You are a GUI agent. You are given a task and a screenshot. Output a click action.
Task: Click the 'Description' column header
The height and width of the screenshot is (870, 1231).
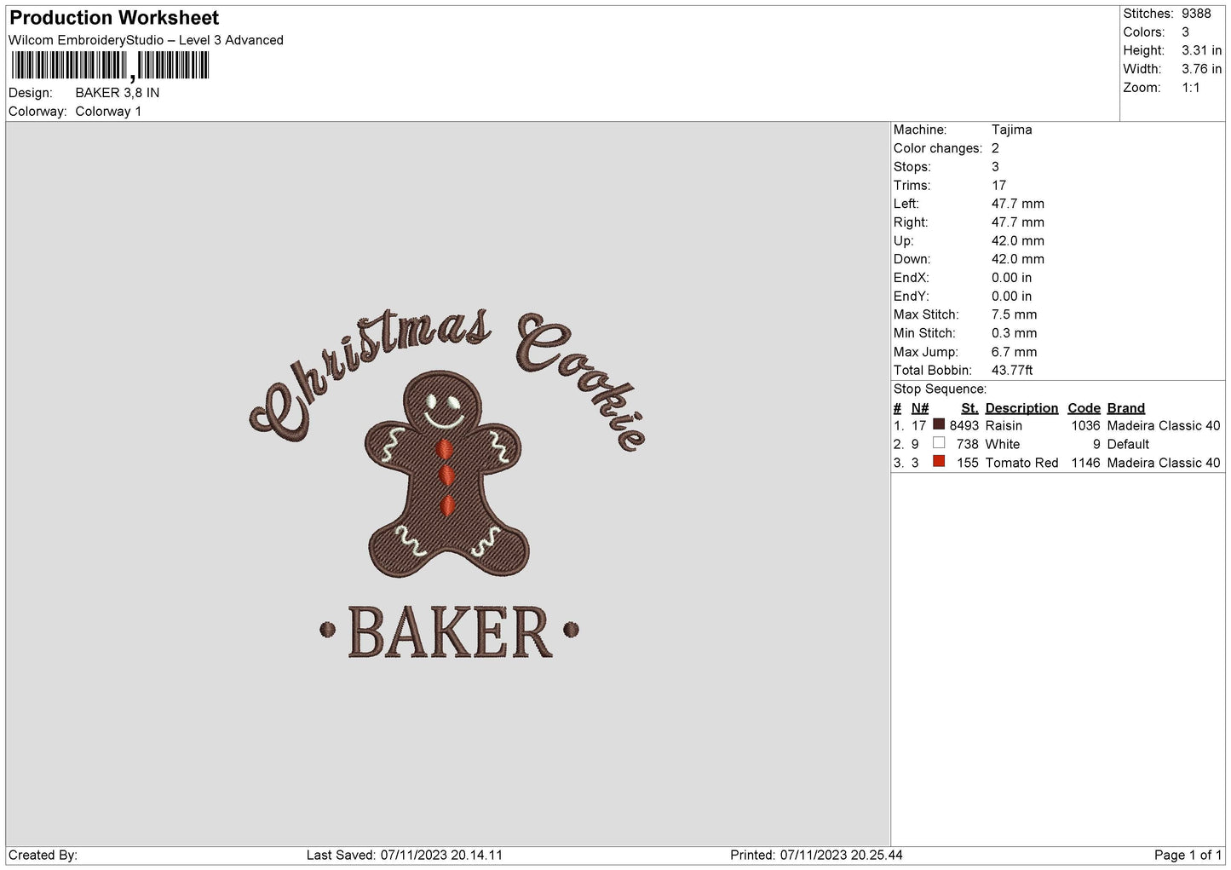tap(1021, 408)
